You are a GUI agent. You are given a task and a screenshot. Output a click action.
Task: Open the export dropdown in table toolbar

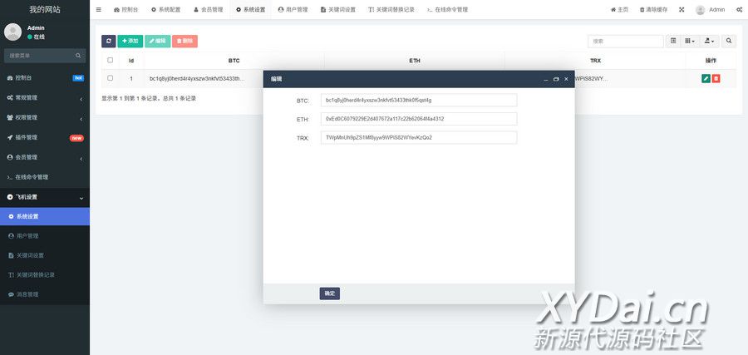tap(710, 41)
